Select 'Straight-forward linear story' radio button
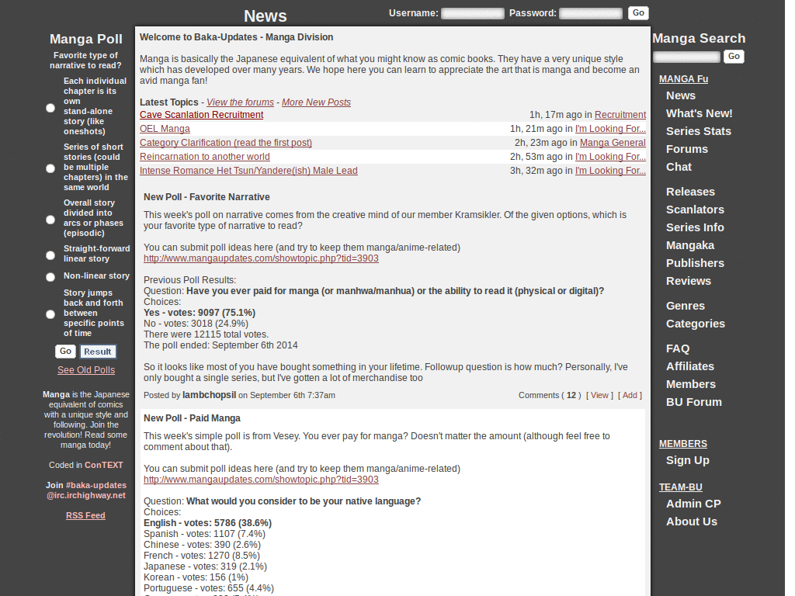This screenshot has height=596, width=795. click(50, 255)
